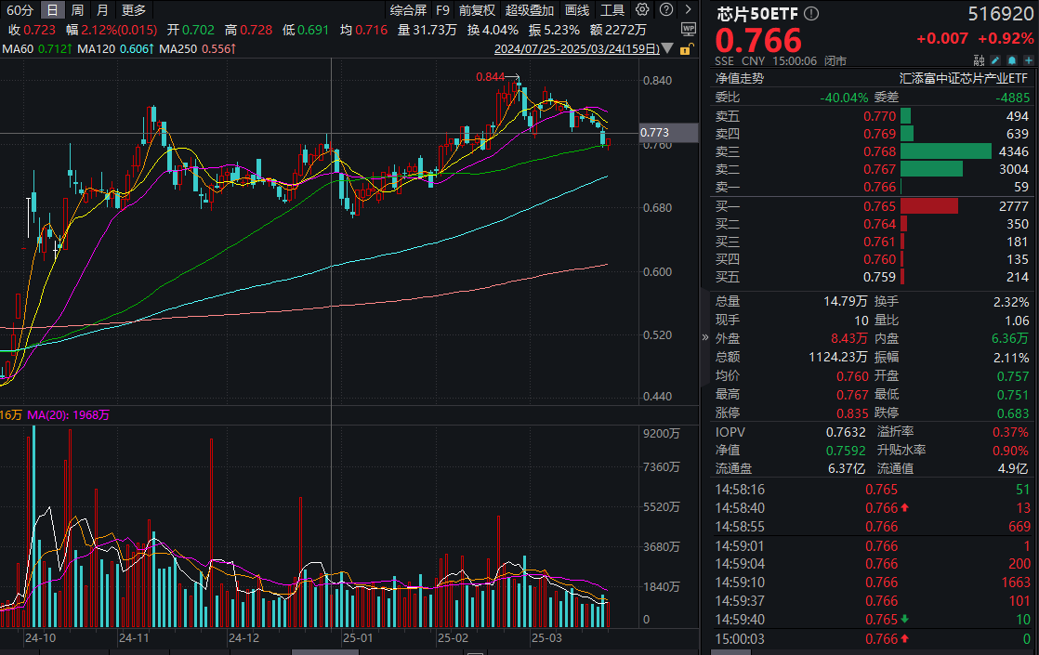The height and width of the screenshot is (655, 1039).
Task: Click the right arrow at toolbar end
Action: click(x=689, y=9)
